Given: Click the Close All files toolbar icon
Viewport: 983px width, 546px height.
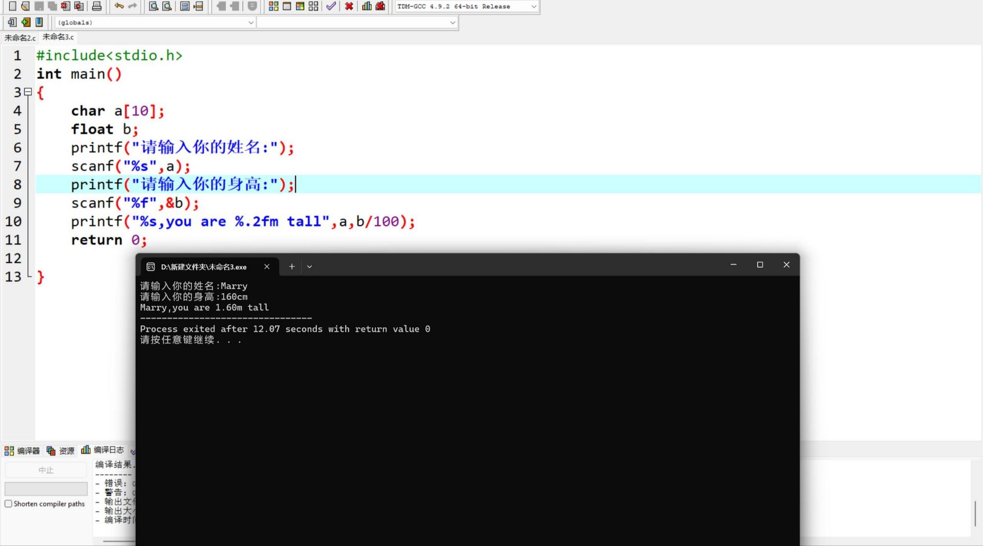Looking at the screenshot, I should (79, 6).
